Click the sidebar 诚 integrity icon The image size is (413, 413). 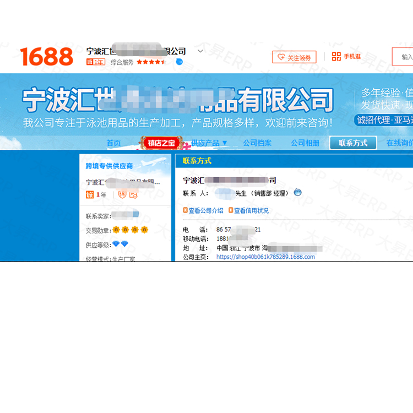[90, 194]
